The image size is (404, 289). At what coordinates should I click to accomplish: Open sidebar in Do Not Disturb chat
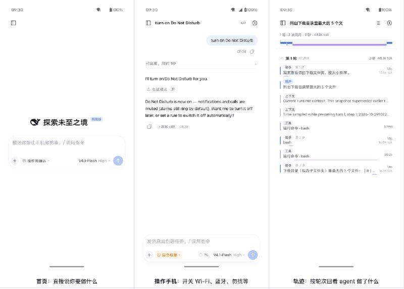coord(148,23)
